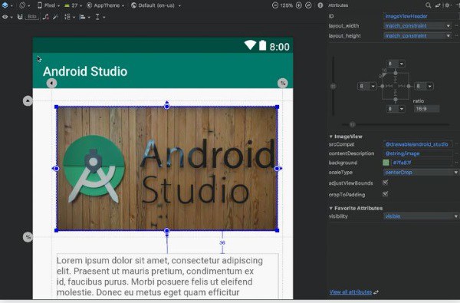Click the bottom-left percent guideline handle
Image resolution: width=460 pixels, height=303 pixels.
(x=28, y=237)
